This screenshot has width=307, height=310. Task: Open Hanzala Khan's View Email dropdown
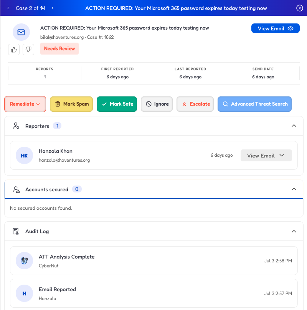266,156
